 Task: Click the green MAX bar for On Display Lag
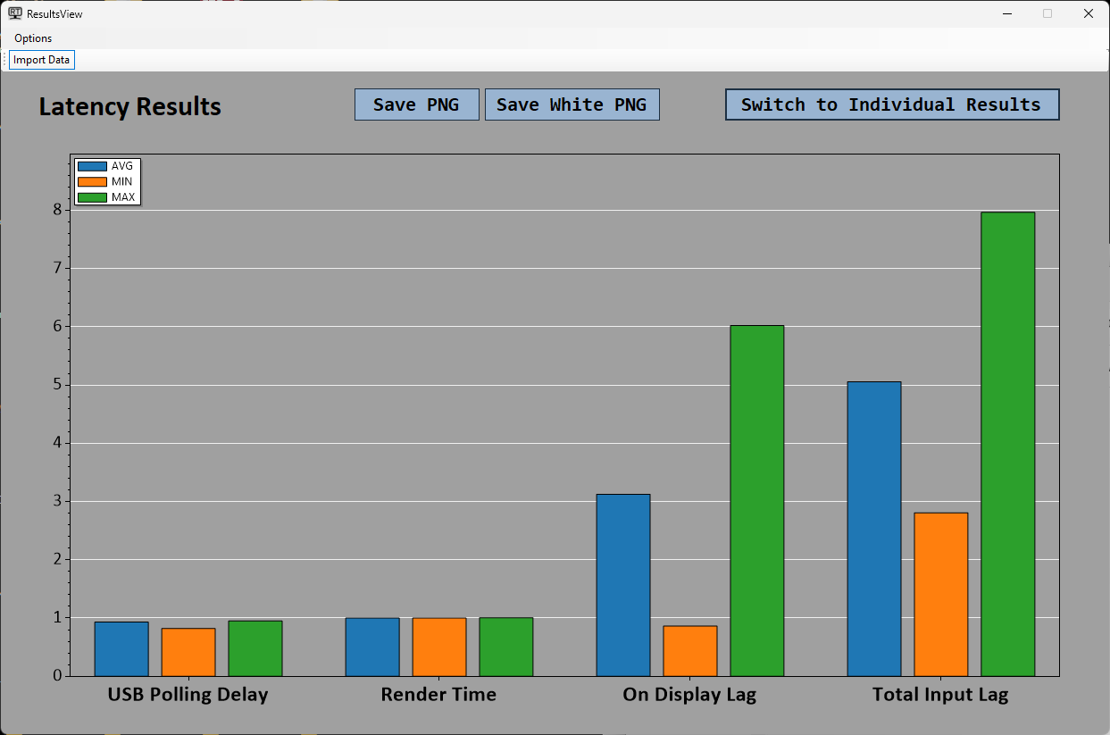(x=756, y=500)
